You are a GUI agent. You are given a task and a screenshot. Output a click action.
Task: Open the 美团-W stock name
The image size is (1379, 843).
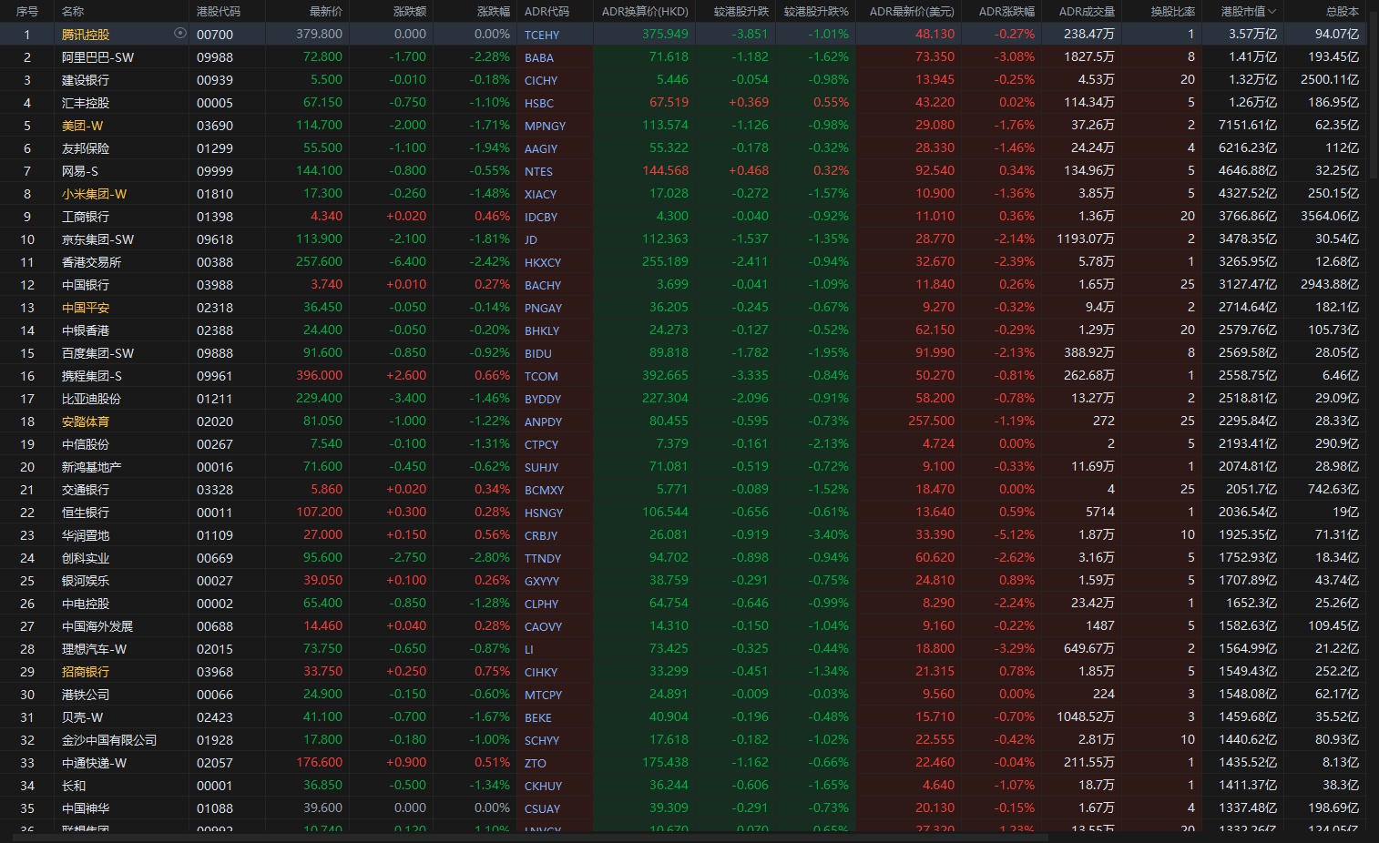coord(82,126)
